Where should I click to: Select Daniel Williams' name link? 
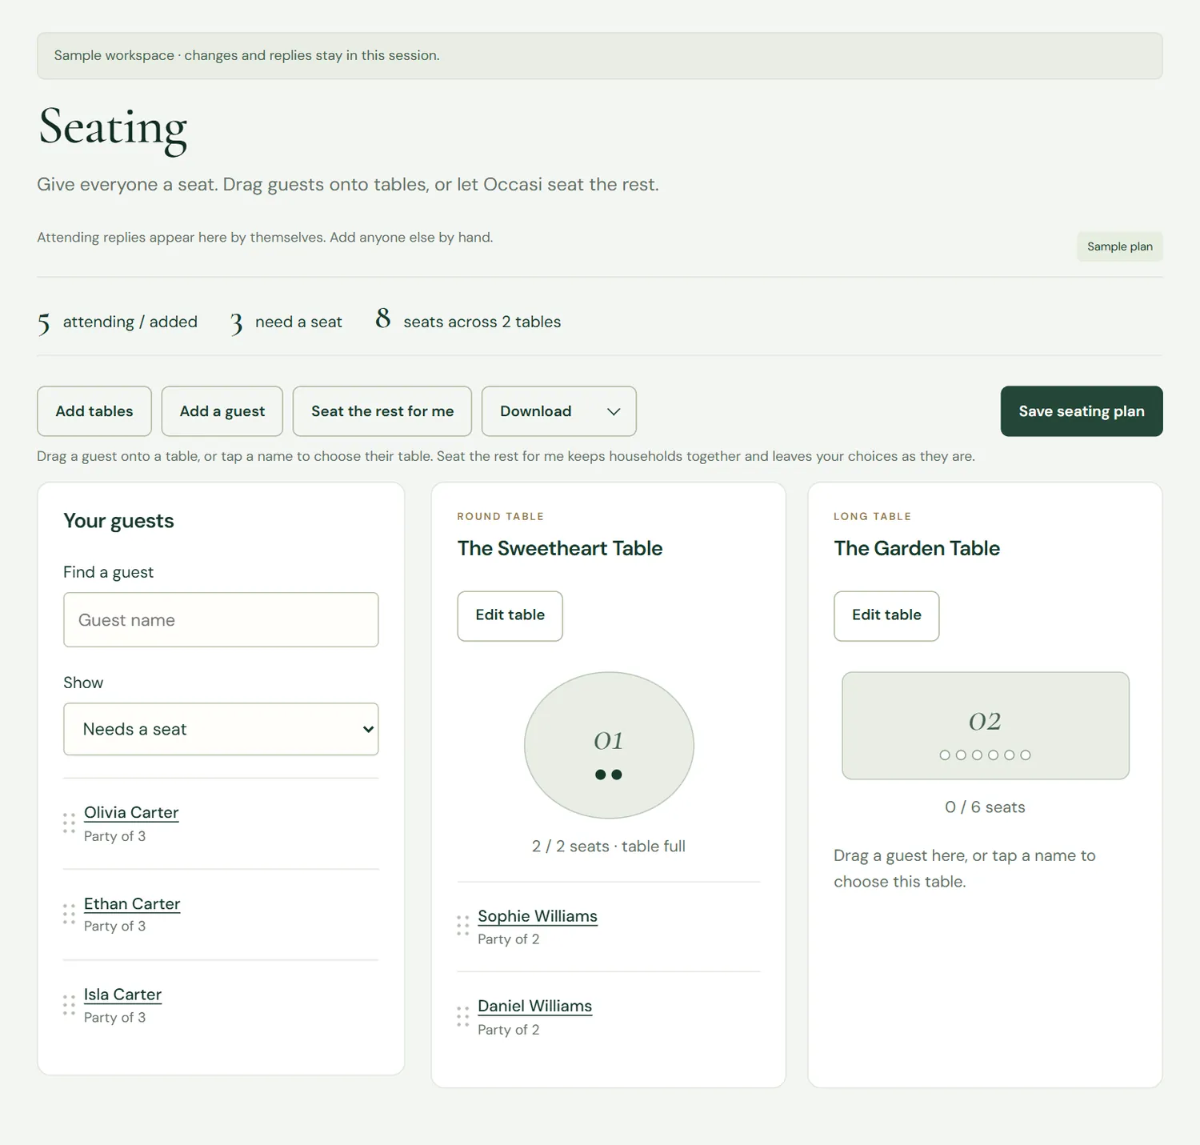pos(535,1007)
